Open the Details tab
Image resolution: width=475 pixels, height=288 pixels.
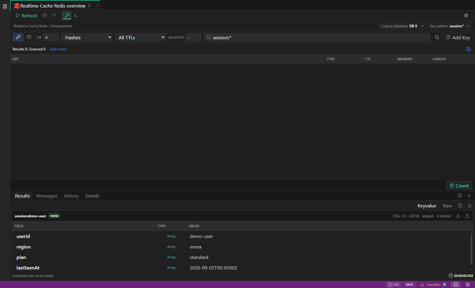(92, 196)
